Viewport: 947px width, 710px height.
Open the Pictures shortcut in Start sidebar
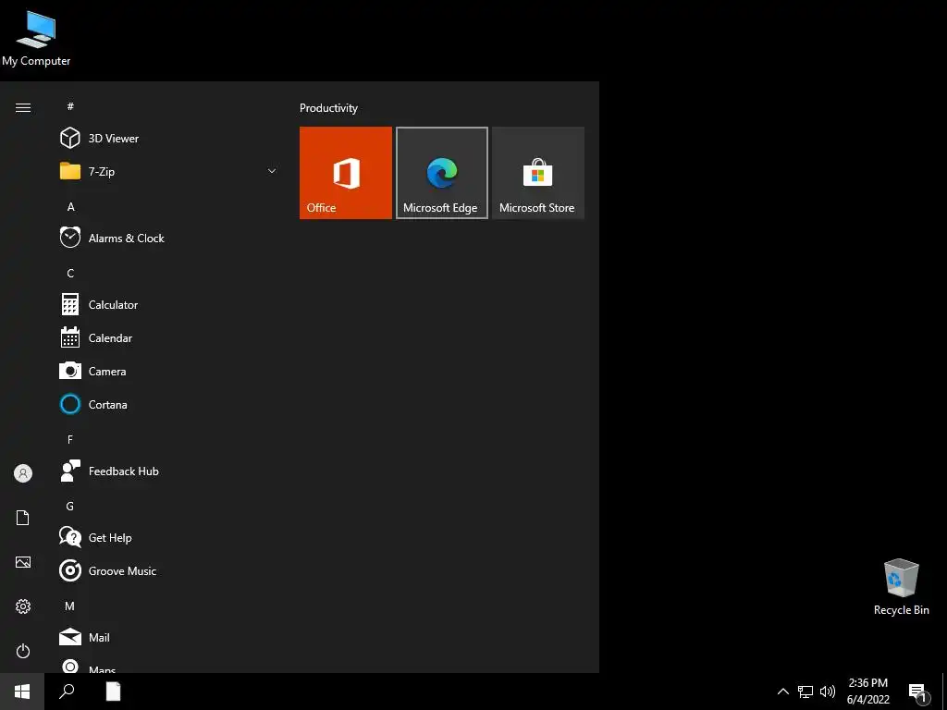click(23, 562)
